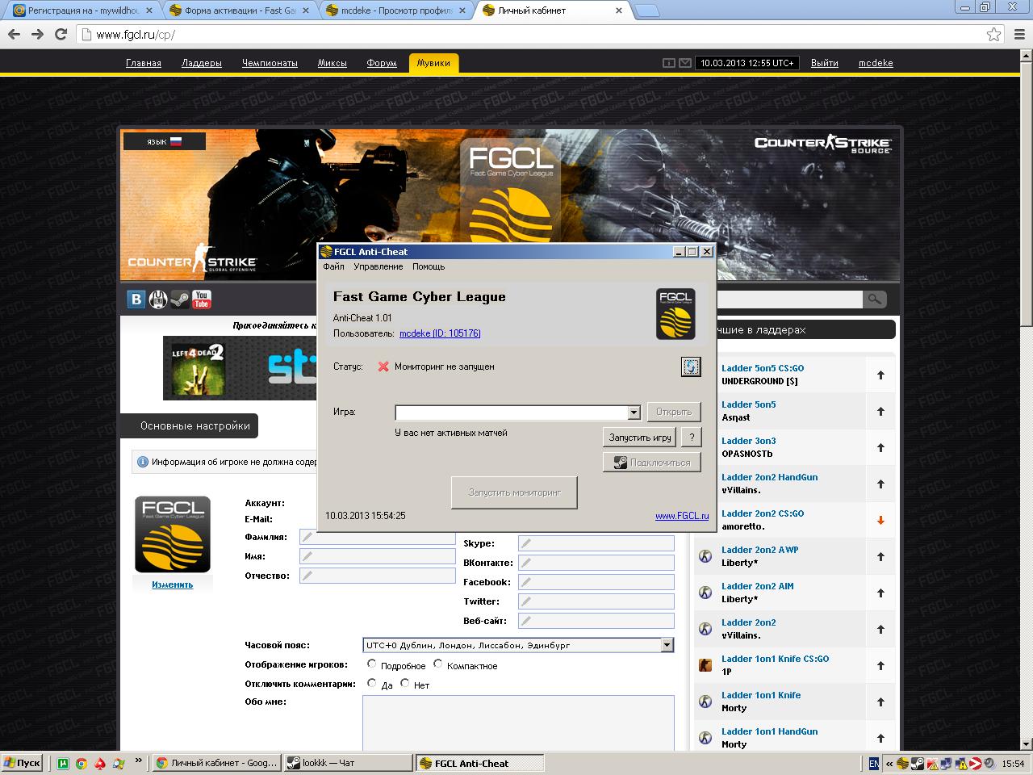Click the scroll down arrow of the page scrollbar
This screenshot has height=775, width=1033.
(x=1027, y=744)
